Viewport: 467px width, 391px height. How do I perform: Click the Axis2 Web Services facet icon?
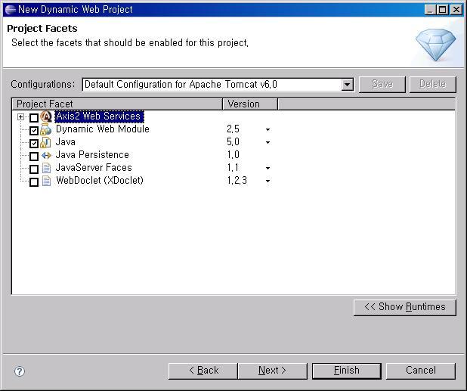[46, 116]
